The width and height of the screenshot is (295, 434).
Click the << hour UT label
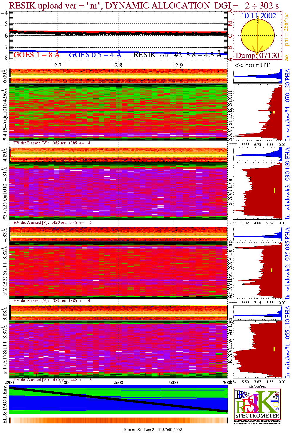click(252, 65)
